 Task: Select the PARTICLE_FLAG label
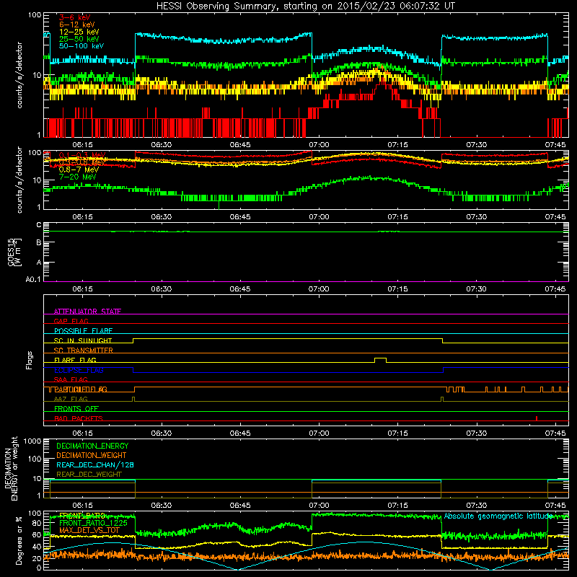click(81, 389)
